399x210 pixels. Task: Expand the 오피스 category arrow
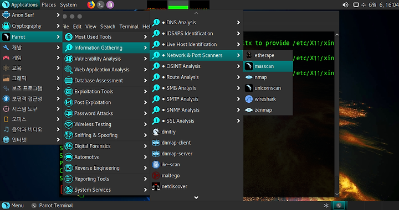point(58,119)
